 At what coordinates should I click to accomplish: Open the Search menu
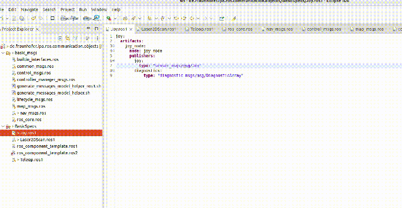click(x=49, y=10)
